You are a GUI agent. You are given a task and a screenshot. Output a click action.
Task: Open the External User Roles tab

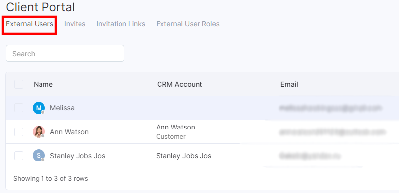pos(188,24)
